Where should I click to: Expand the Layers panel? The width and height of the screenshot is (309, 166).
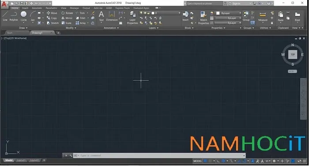coord(154,28)
